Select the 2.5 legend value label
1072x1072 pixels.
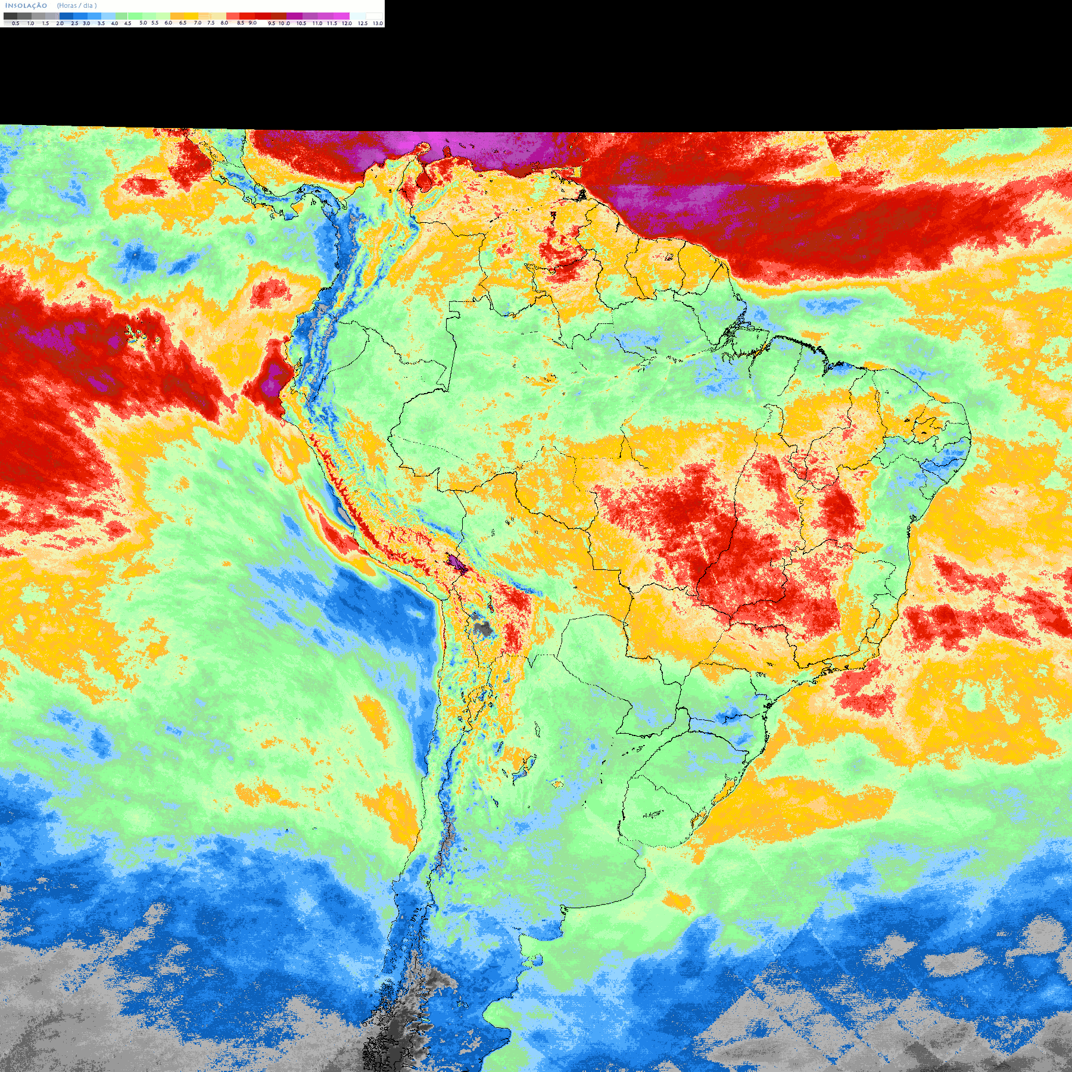tap(74, 23)
